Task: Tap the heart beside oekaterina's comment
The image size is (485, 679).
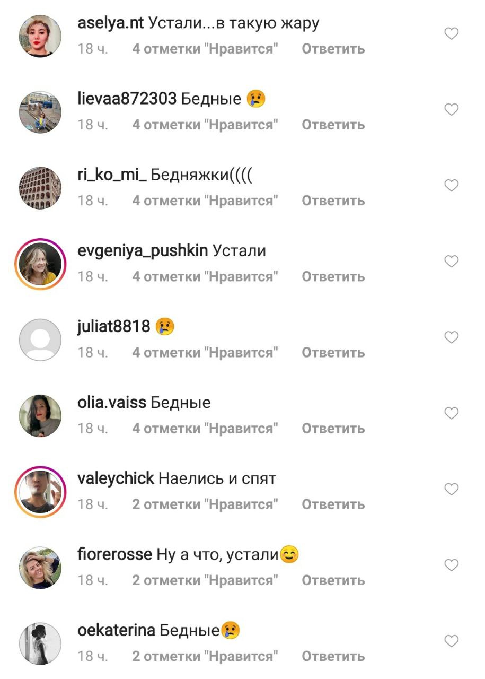Action: [451, 641]
